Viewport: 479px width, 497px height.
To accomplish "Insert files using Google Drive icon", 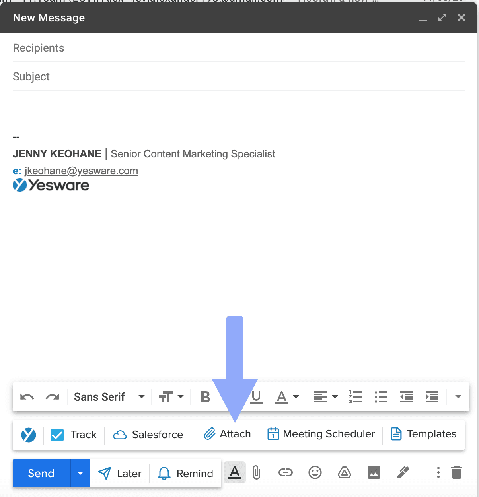I will coord(344,473).
